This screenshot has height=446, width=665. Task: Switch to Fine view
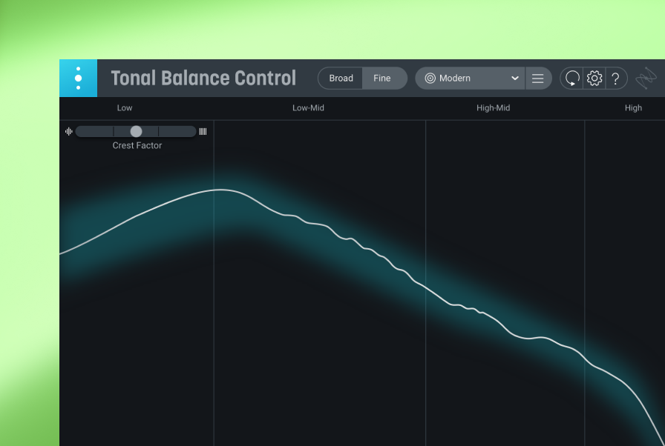382,79
